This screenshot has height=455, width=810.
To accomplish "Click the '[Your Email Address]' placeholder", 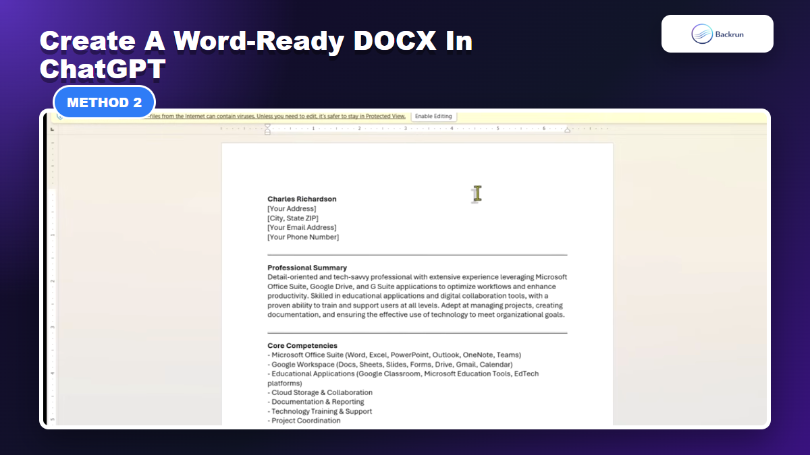I will 302,228.
